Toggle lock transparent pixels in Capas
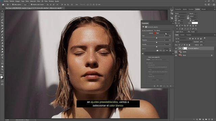 click(x=179, y=45)
